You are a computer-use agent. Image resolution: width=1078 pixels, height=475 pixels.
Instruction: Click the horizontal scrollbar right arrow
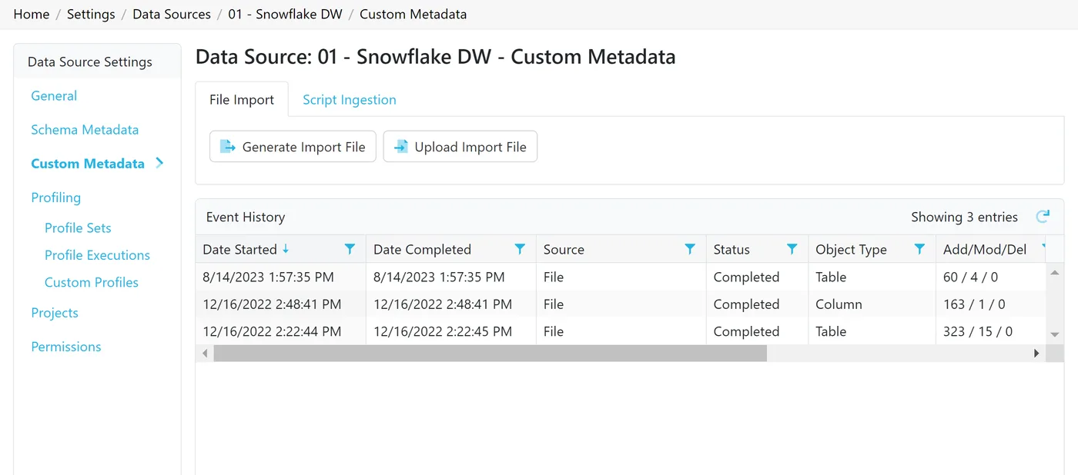[x=1036, y=354]
